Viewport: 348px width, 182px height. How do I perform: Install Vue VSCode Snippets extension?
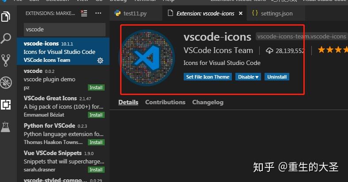tap(96, 170)
